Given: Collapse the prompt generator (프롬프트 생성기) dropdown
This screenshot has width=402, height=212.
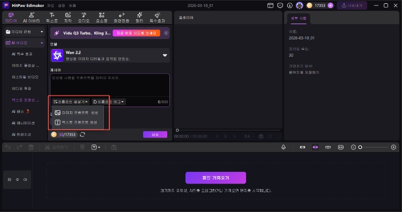Looking at the screenshot, I should click(x=71, y=102).
